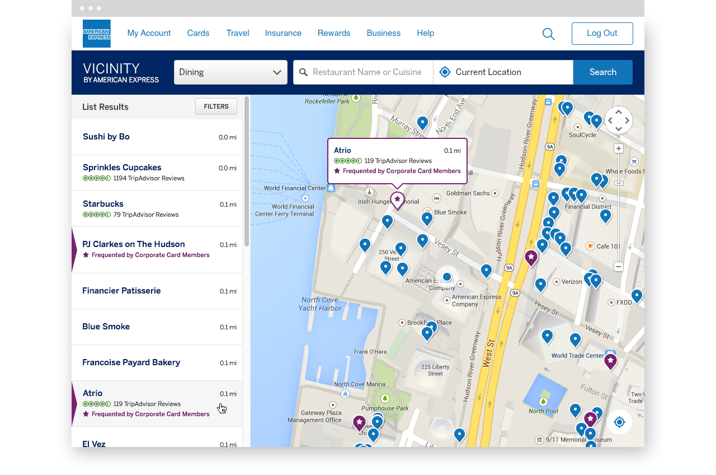
Task: Open the Business menu
Action: [x=384, y=33]
